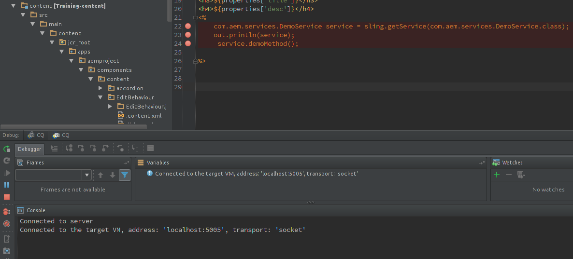The height and width of the screenshot is (259, 573).
Task: Click the Variables 'Connected to the target VM' message
Action: [256, 174]
